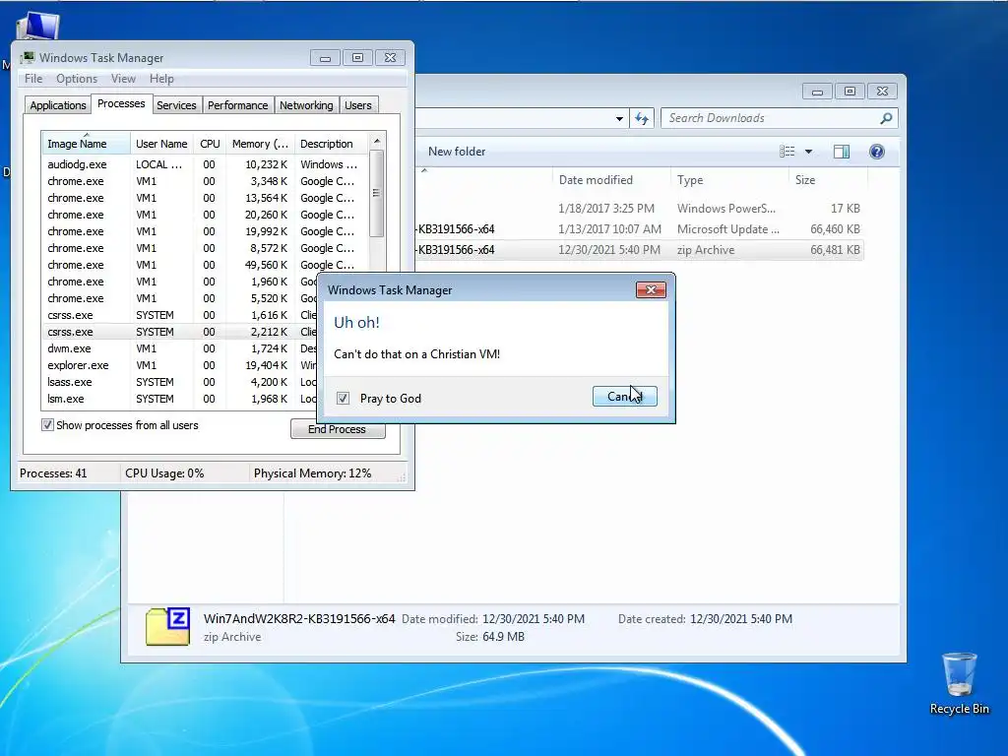Select the dwm.exe process row
1008x756 pixels.
coord(180,348)
